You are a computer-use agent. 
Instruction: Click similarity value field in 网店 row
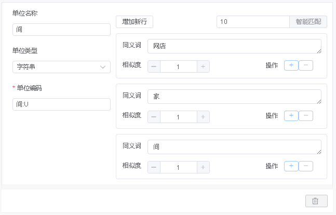[x=179, y=66]
